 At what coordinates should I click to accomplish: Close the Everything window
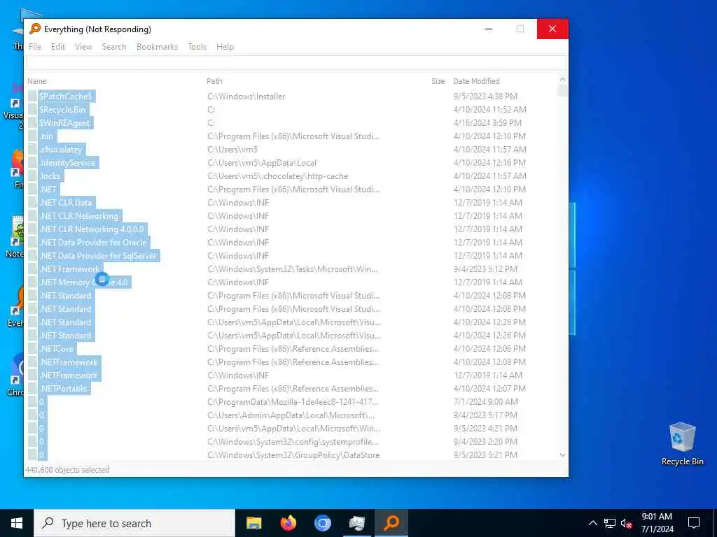552,29
